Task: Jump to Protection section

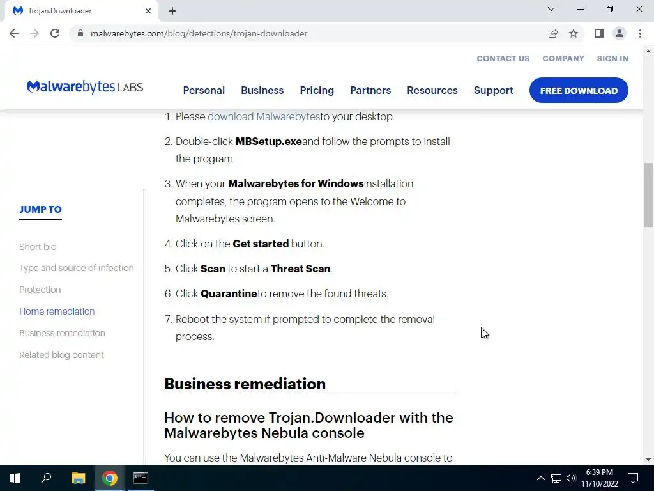Action: [40, 290]
